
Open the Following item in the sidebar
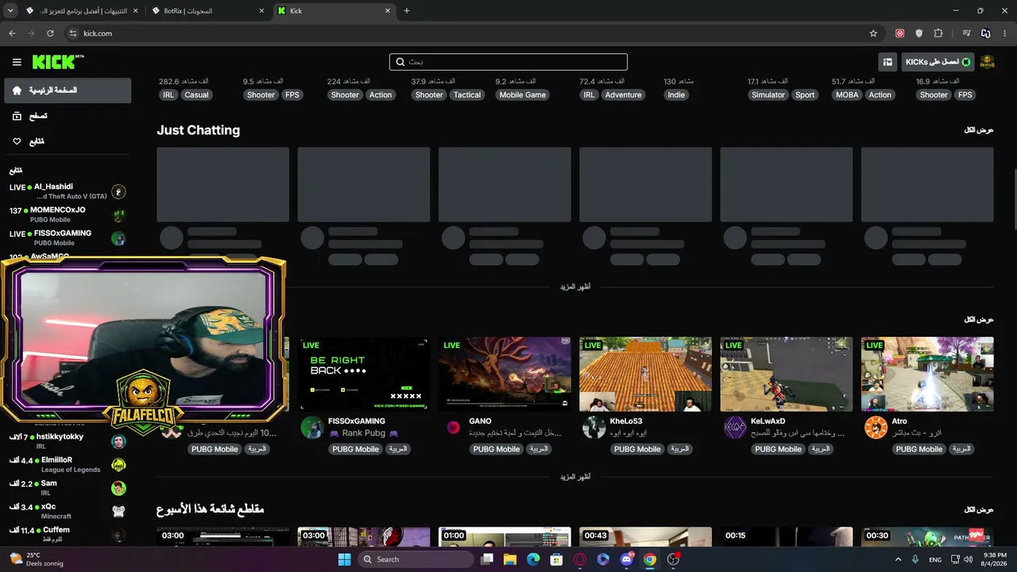pyautogui.click(x=68, y=141)
